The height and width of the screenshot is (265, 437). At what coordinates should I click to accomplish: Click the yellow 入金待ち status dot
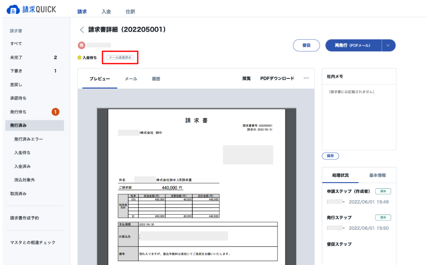(80, 57)
